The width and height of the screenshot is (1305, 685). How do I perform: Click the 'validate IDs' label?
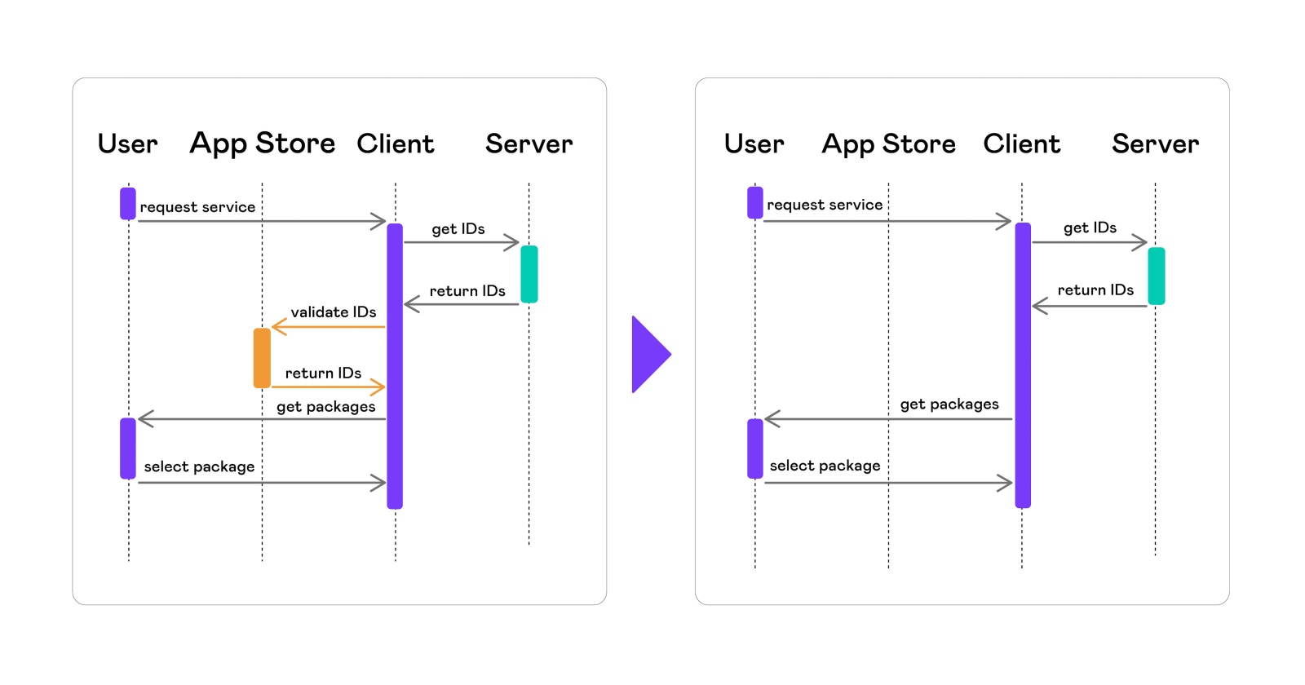(334, 312)
